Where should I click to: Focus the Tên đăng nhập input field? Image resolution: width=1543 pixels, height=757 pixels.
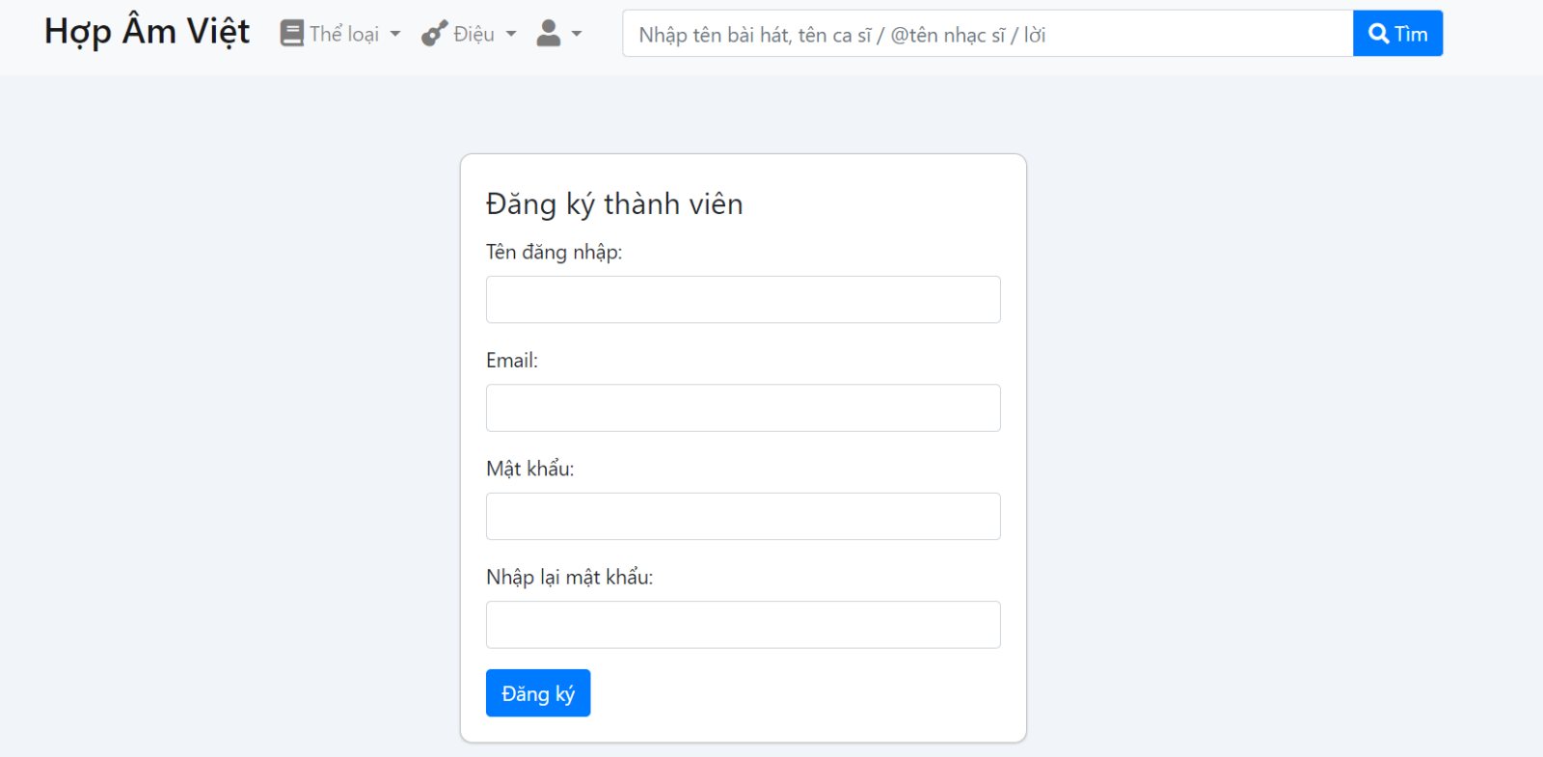[x=743, y=299]
